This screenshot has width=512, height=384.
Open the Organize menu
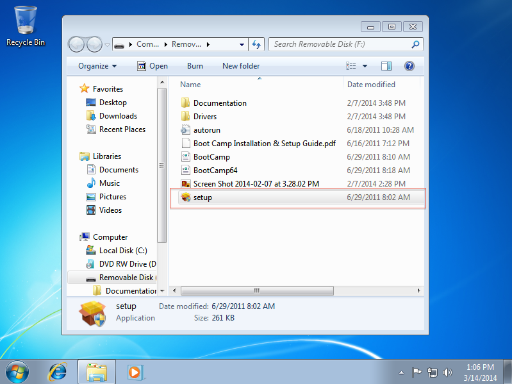[x=97, y=66]
